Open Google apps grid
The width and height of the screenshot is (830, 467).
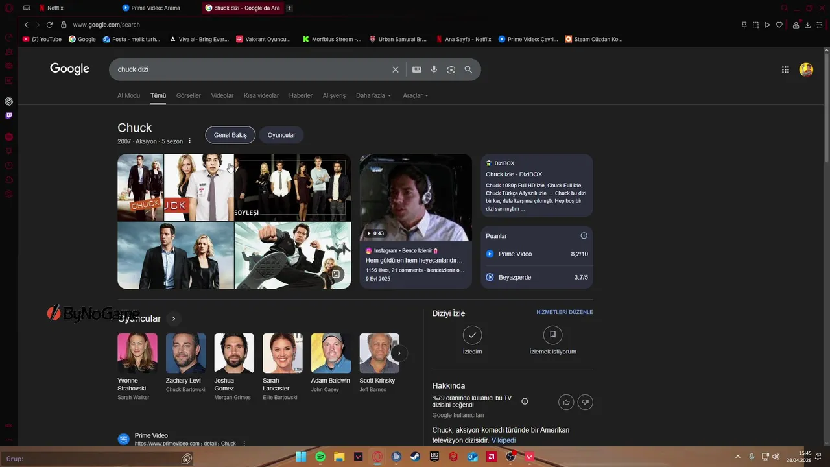(785, 69)
